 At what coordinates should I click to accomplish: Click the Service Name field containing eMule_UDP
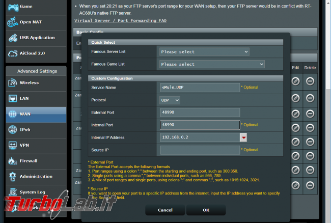coord(200,88)
